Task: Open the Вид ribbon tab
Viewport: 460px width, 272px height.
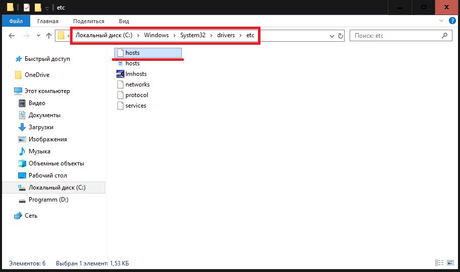Action: coord(124,21)
